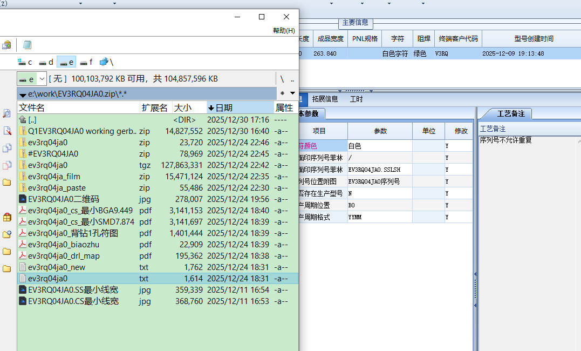Click the EV3RQ04JA0.SSLSH parameter cell
The width and height of the screenshot is (581, 351).
[x=380, y=170]
